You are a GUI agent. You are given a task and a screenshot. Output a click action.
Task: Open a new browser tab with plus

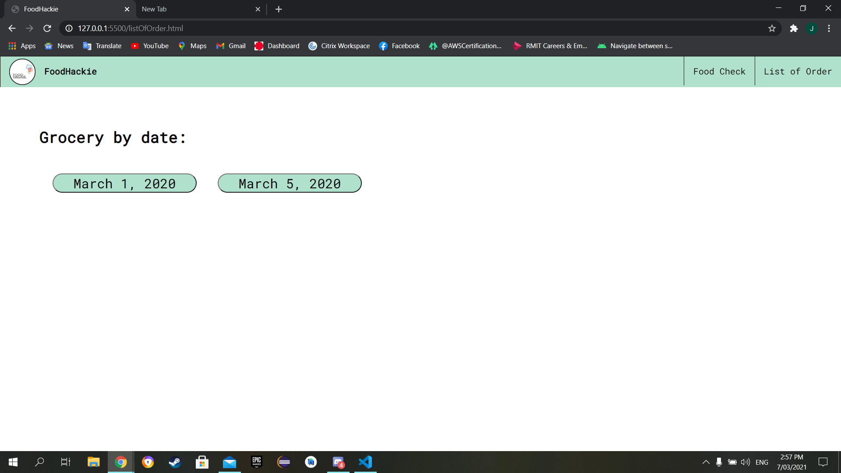coord(279,9)
